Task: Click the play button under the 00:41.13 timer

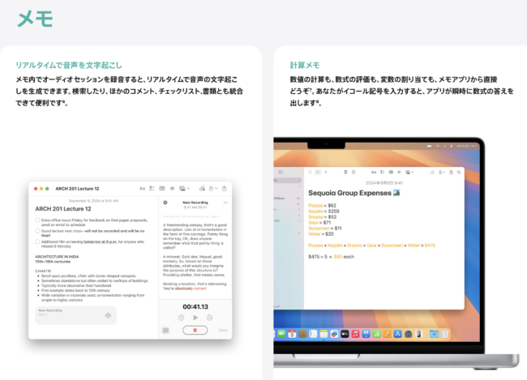Action: 195,319
